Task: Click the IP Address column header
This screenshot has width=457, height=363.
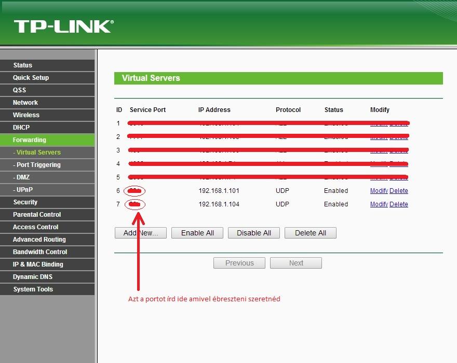Action: pyautogui.click(x=214, y=110)
